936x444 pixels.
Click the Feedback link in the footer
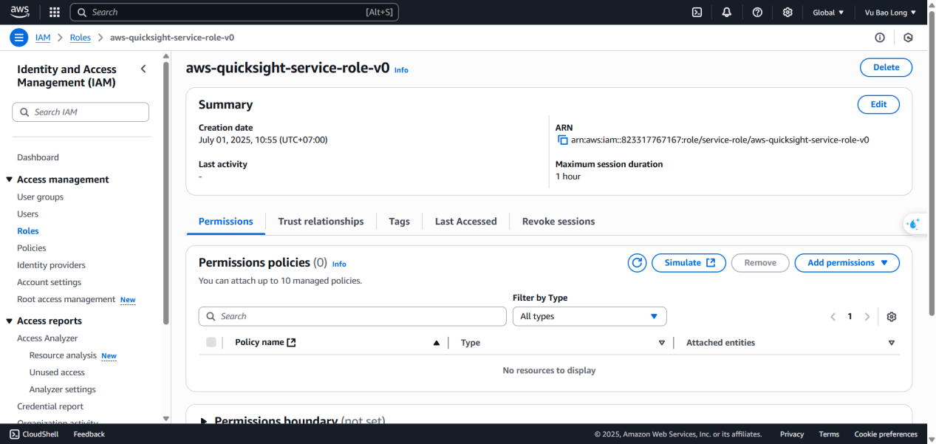click(x=89, y=434)
